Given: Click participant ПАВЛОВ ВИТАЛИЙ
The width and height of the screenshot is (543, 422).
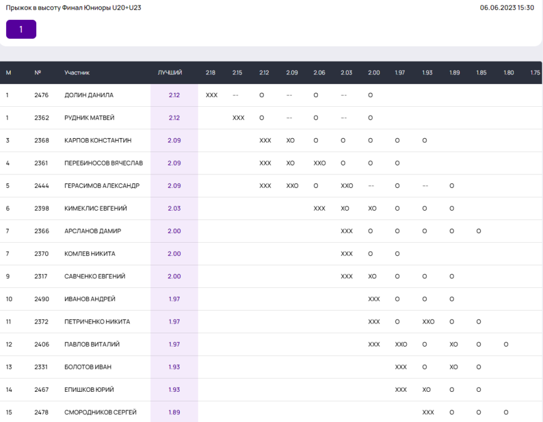Looking at the screenshot, I should pos(92,344).
